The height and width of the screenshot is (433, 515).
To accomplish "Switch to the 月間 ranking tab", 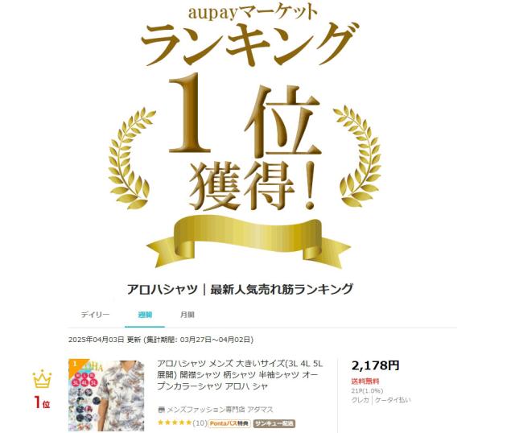I will point(187,315).
